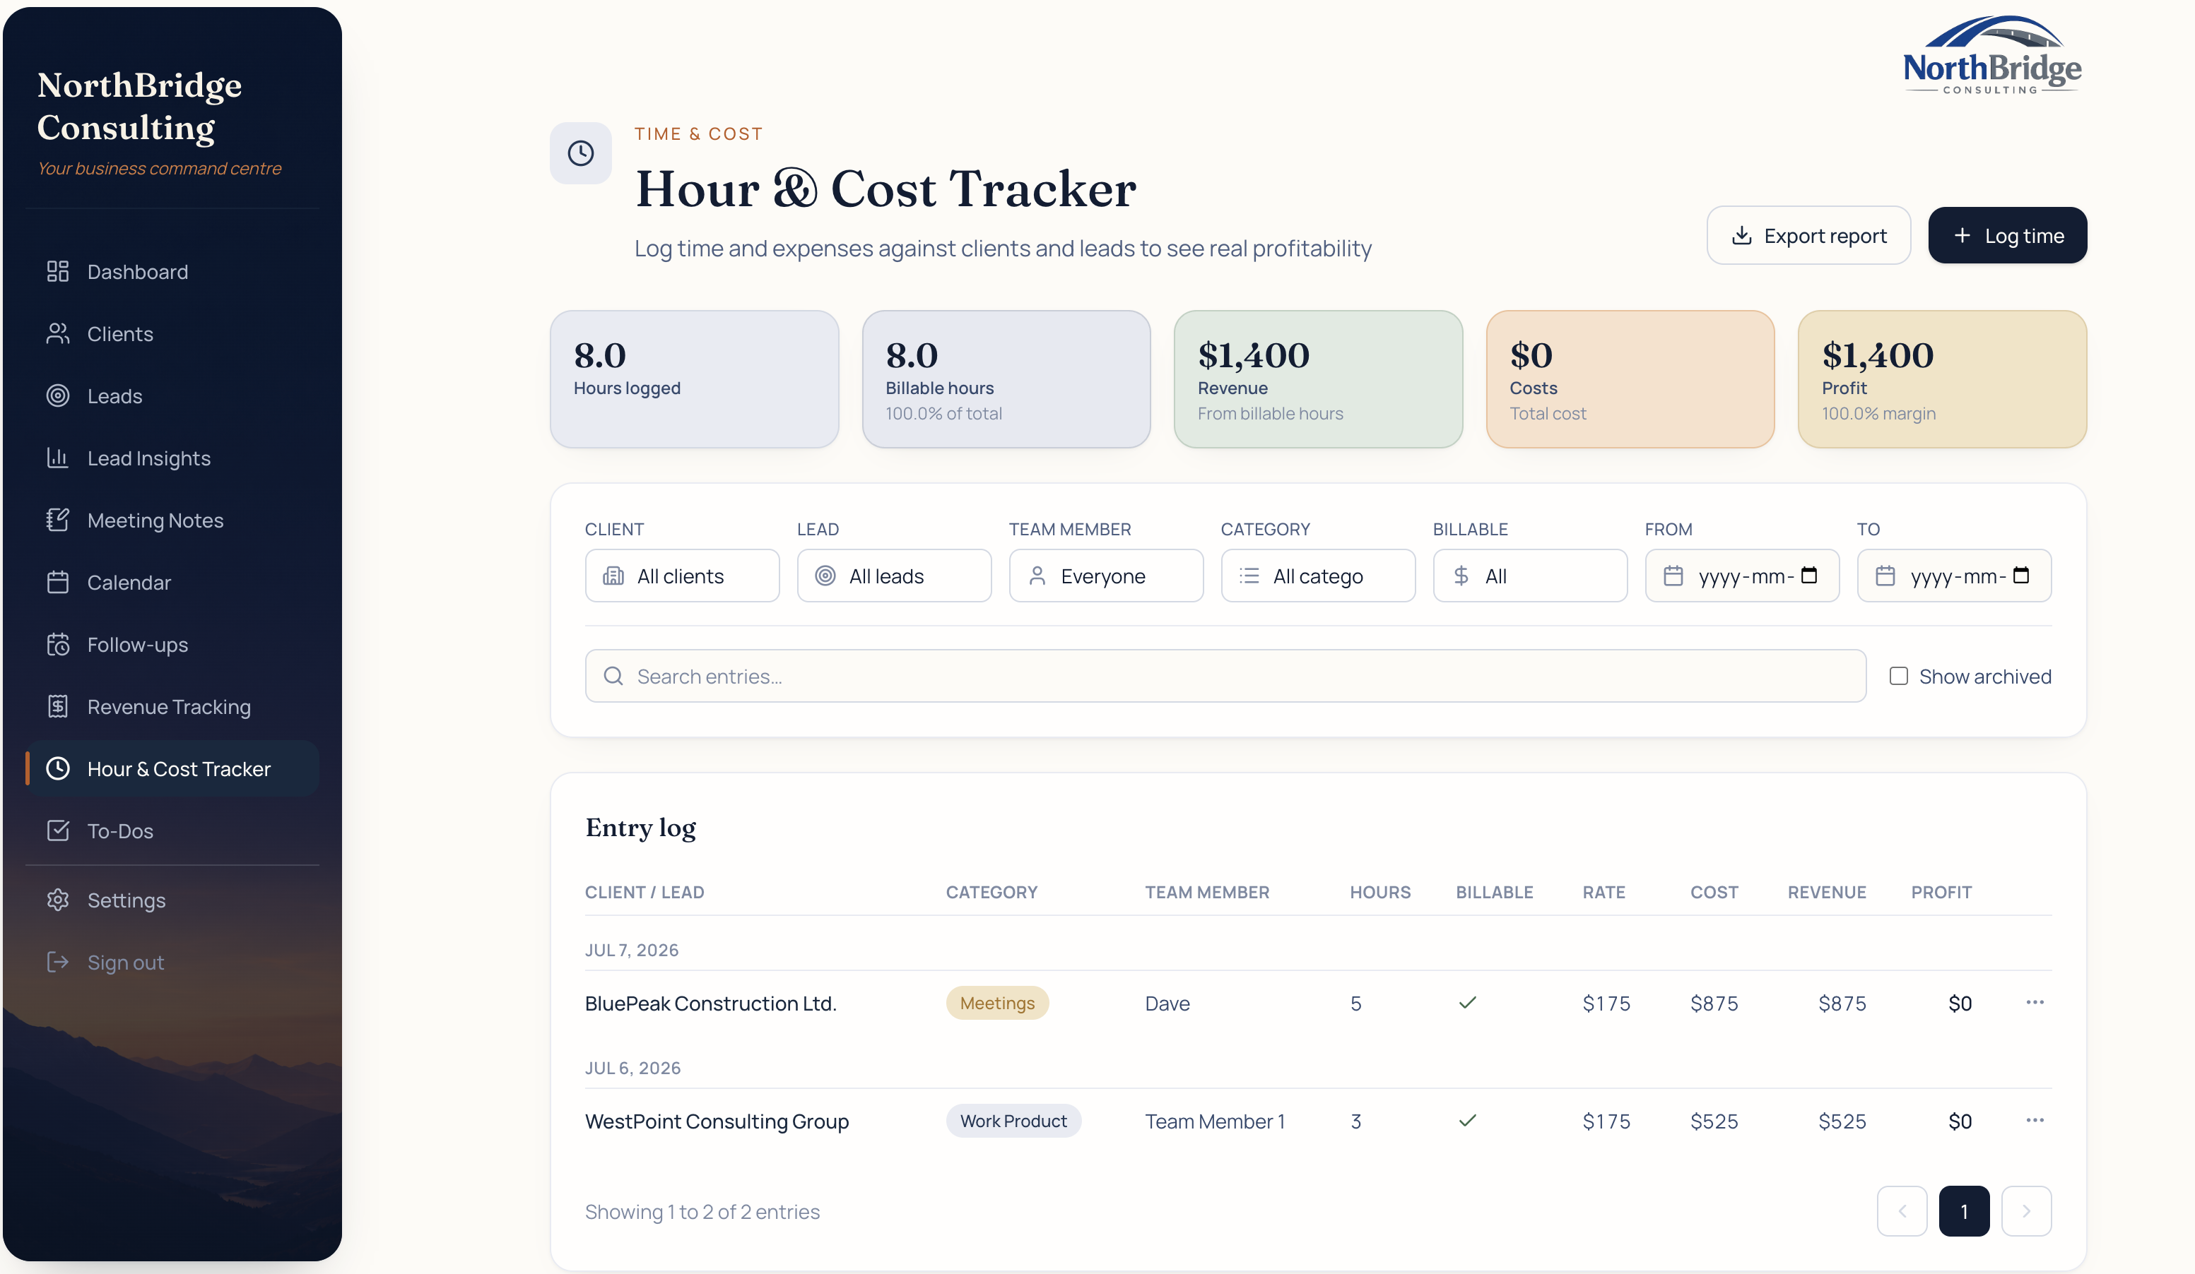
Task: Click the Search entries field
Action: coord(1225,676)
